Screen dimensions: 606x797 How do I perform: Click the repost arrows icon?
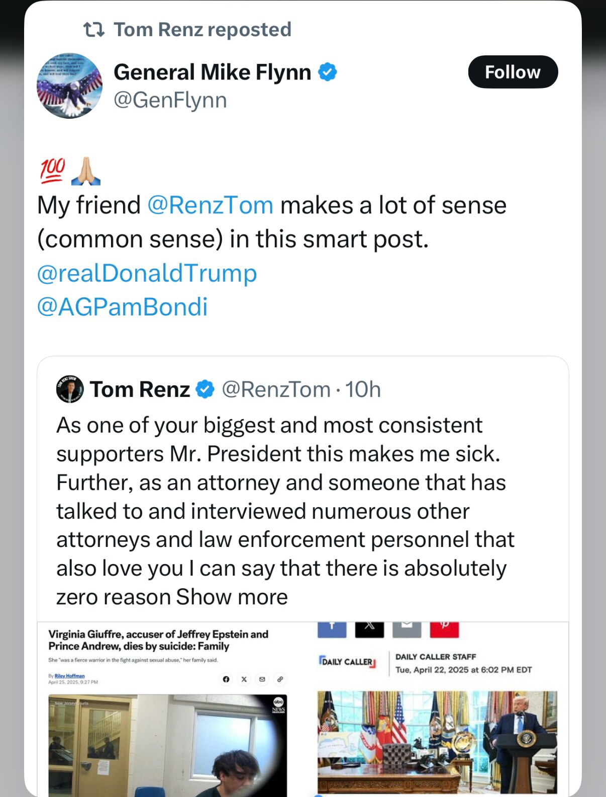pyautogui.click(x=94, y=30)
